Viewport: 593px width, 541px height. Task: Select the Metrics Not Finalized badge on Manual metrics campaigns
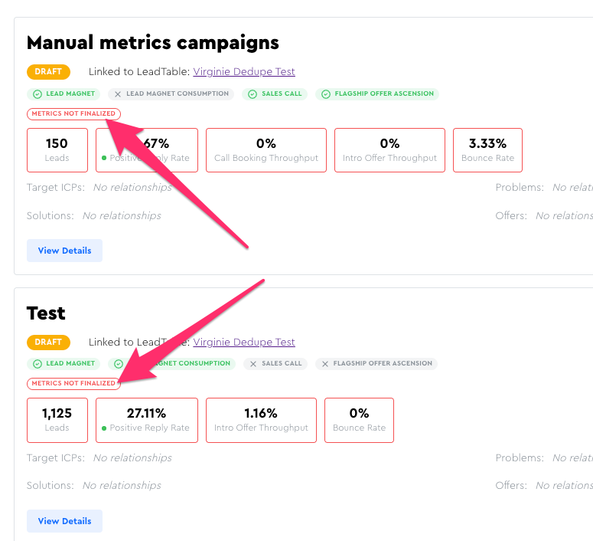[73, 114]
